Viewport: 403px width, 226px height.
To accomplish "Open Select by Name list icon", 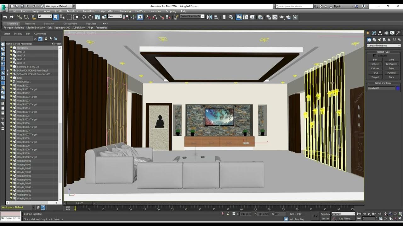I will (62, 17).
